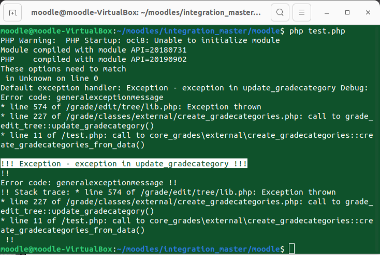Click the first 'Error code: generalexceptionmessage' line

pos(82,98)
